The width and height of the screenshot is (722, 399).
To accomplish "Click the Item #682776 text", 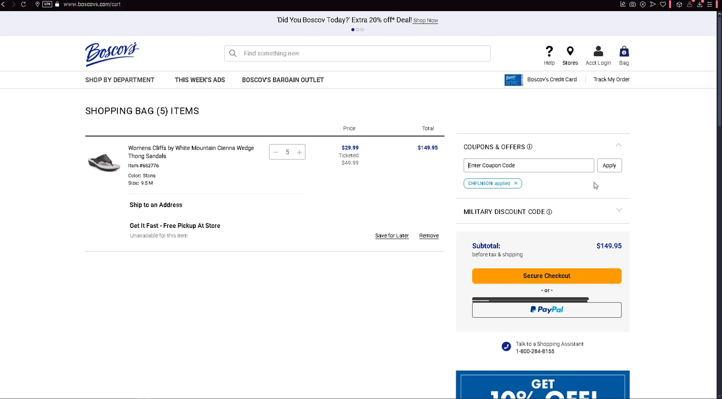I will (143, 166).
